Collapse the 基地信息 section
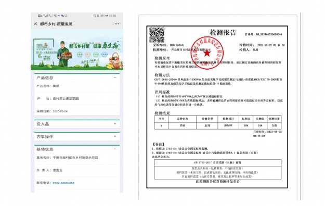325x206 pixels. click(115, 149)
